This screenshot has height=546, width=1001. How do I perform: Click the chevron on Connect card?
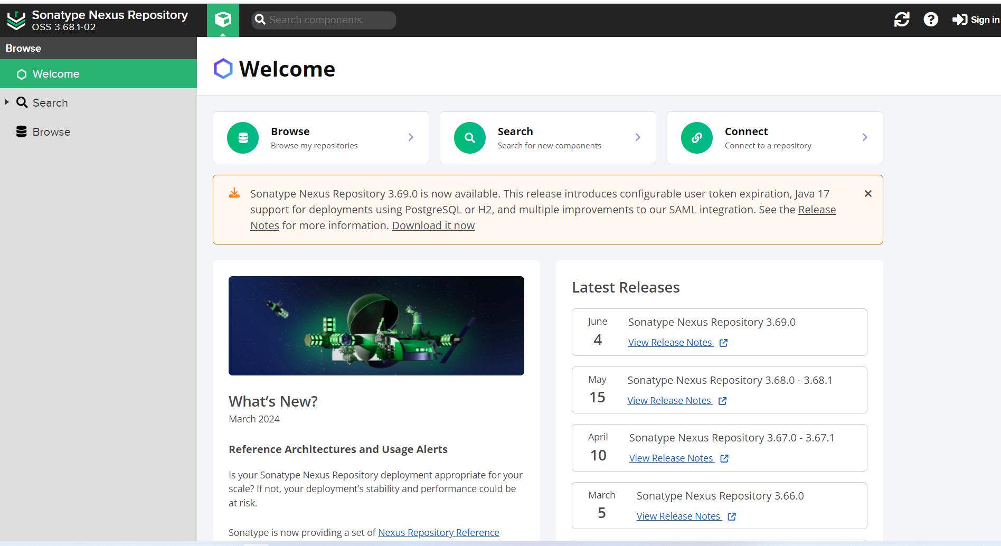[865, 137]
